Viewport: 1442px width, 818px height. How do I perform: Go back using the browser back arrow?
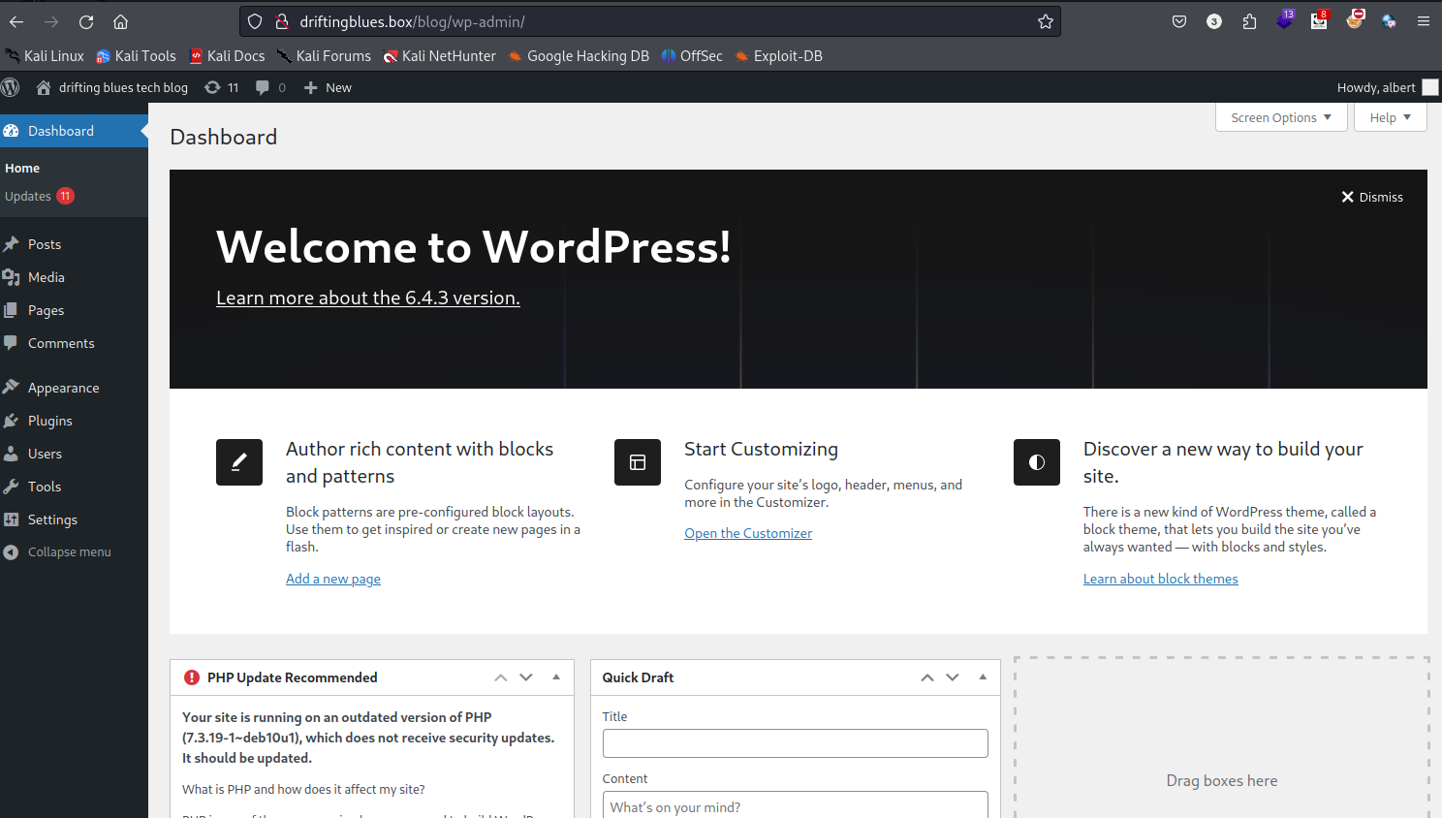point(16,21)
